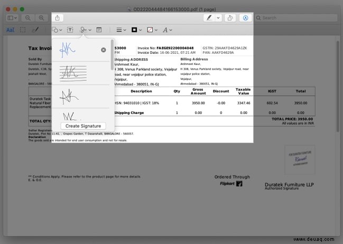Delete the first signature

(104, 50)
